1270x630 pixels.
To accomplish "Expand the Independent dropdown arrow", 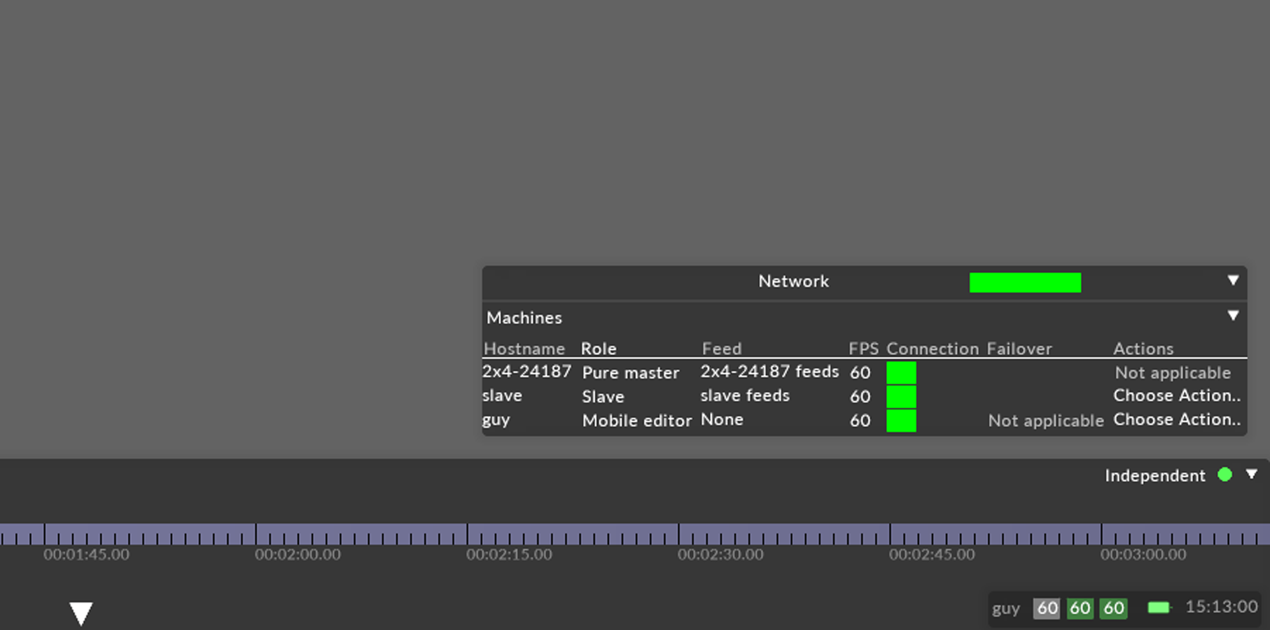I will pyautogui.click(x=1252, y=475).
